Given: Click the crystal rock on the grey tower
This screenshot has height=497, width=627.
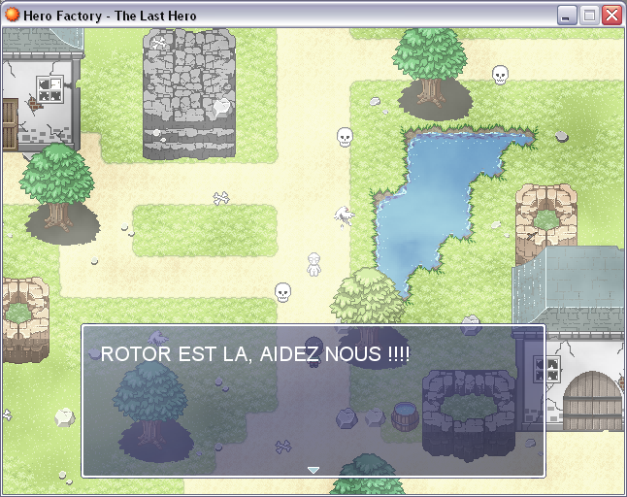Looking at the screenshot, I should [x=221, y=107].
